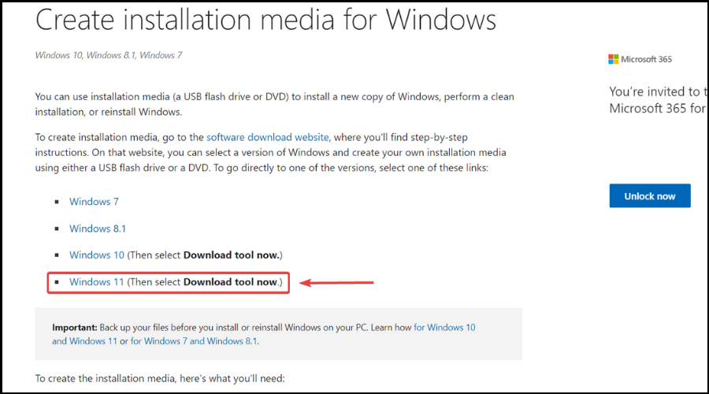Click the Microsoft 365 four-color logo
This screenshot has height=394, width=709.
pos(613,59)
